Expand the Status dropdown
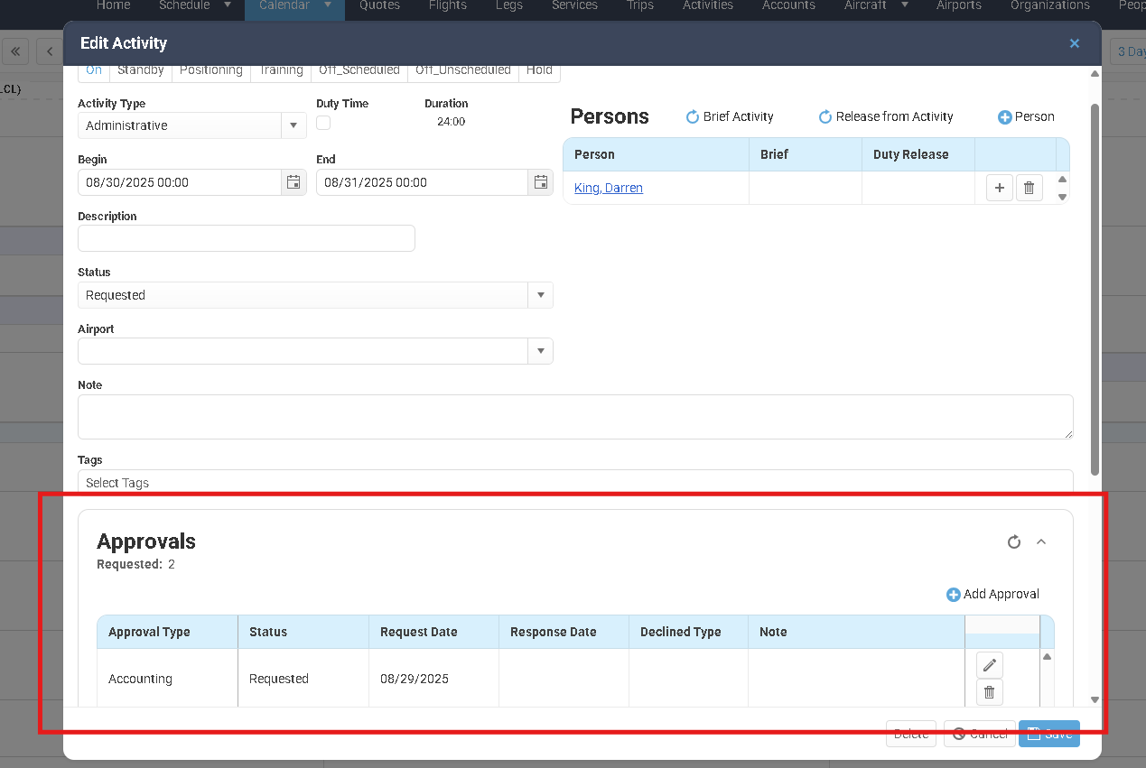This screenshot has height=768, width=1146. tap(540, 295)
